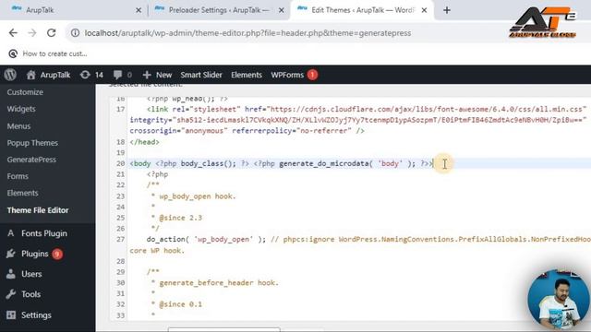591x332 pixels.
Task: Open the Smart Slider admin bar item
Action: (201, 75)
